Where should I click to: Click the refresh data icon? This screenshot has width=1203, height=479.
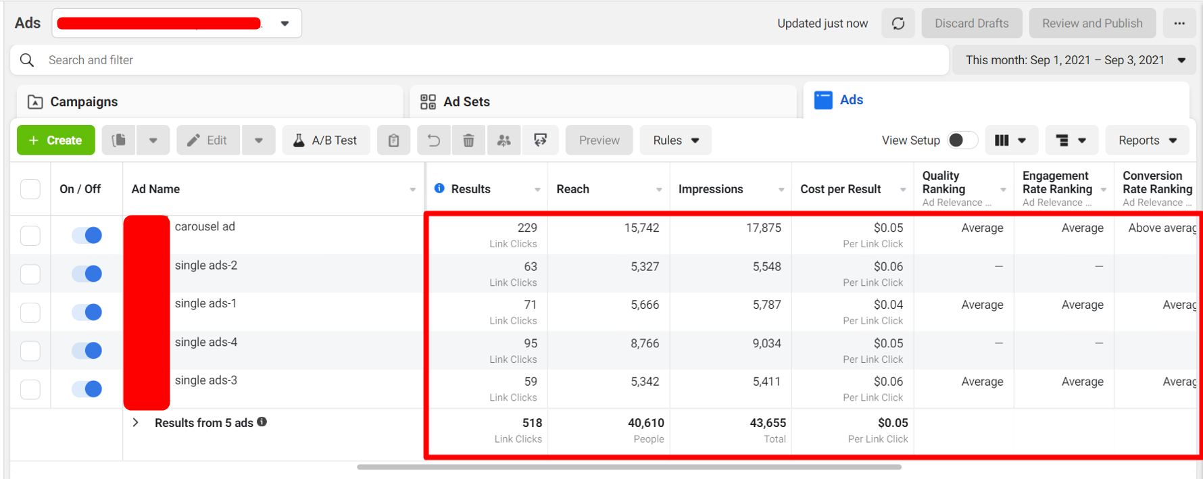click(x=898, y=24)
